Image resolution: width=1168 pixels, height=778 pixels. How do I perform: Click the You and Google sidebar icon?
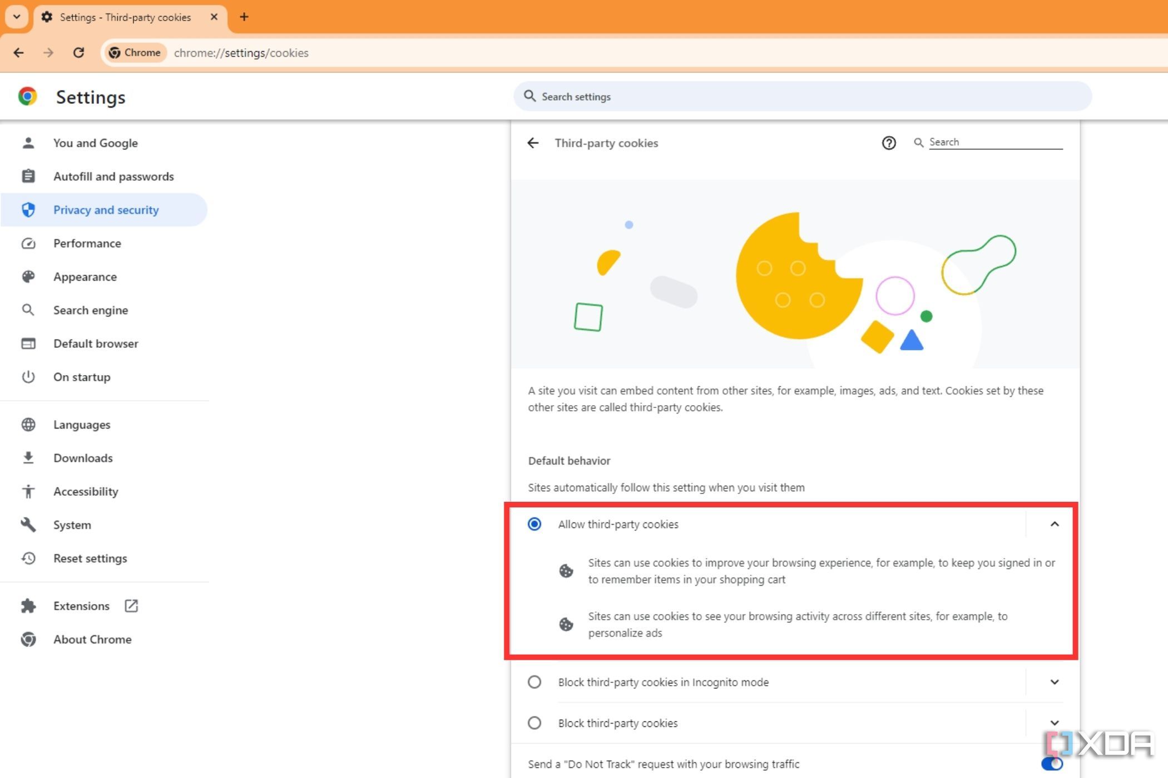[28, 142]
